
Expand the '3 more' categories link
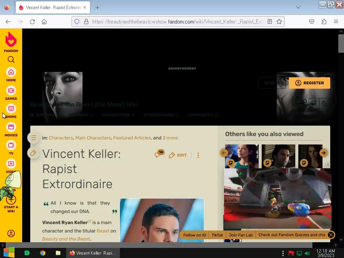[170, 138]
